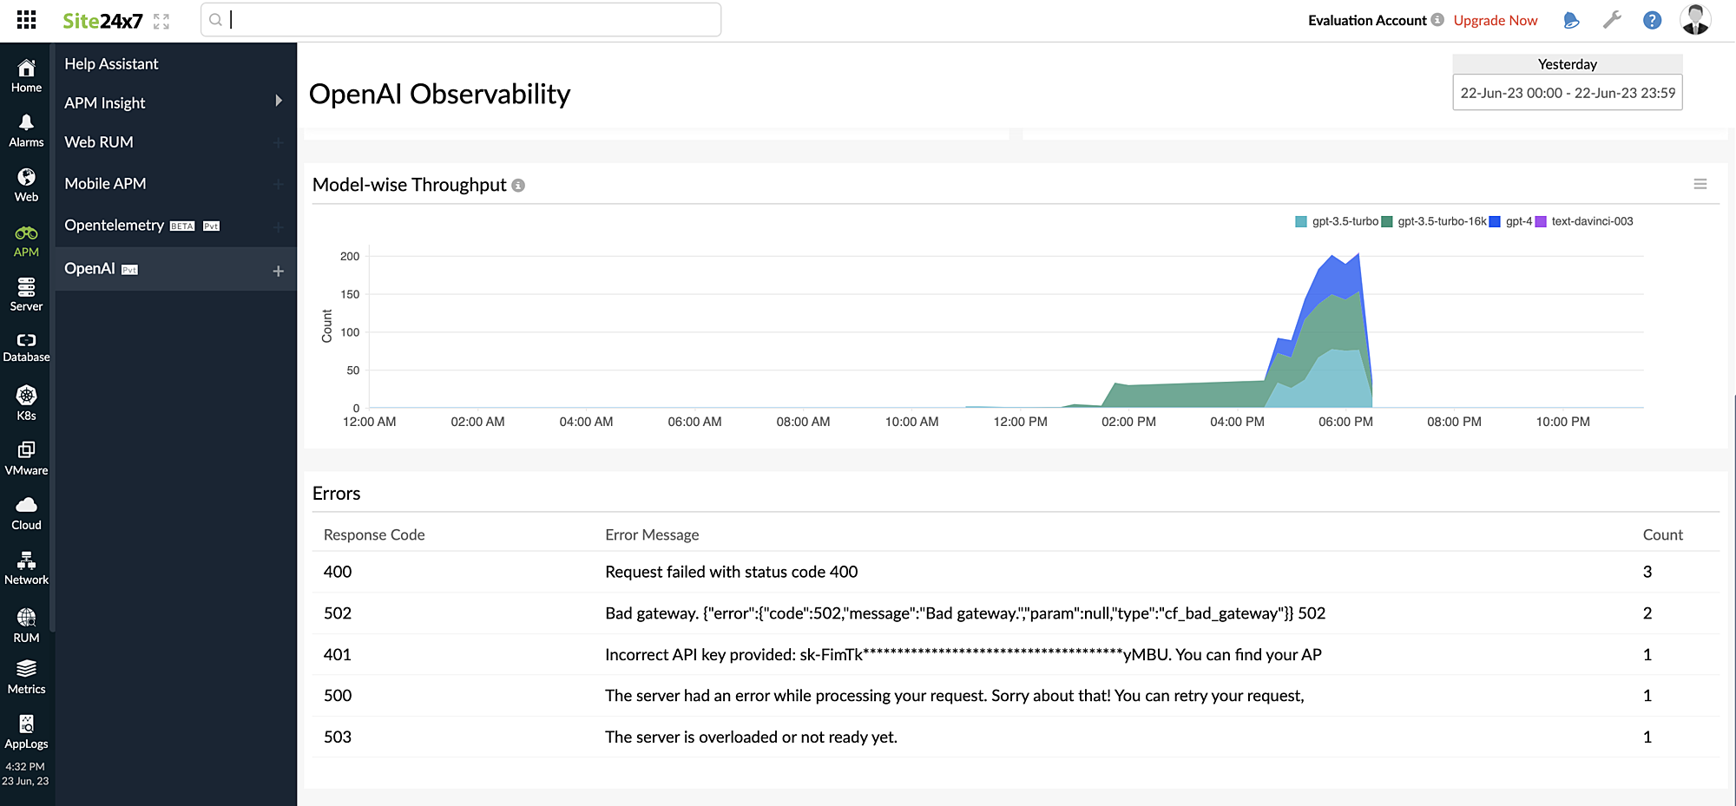The height and width of the screenshot is (806, 1736).
Task: Click the Network monitoring icon
Action: 25,566
